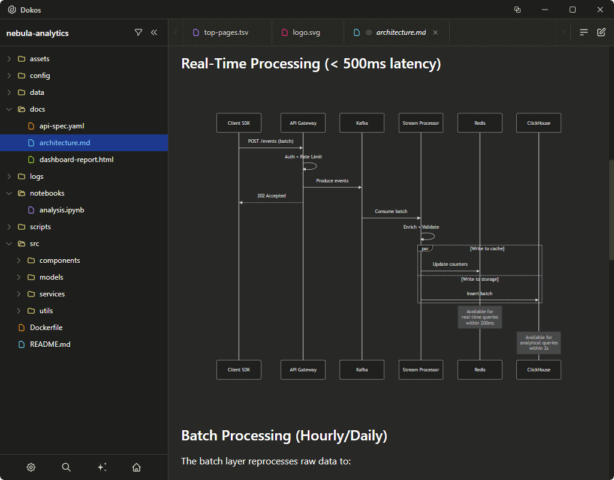Click the Dokos logo in title bar
Image resolution: width=614 pixels, height=480 pixels.
pyautogui.click(x=12, y=10)
